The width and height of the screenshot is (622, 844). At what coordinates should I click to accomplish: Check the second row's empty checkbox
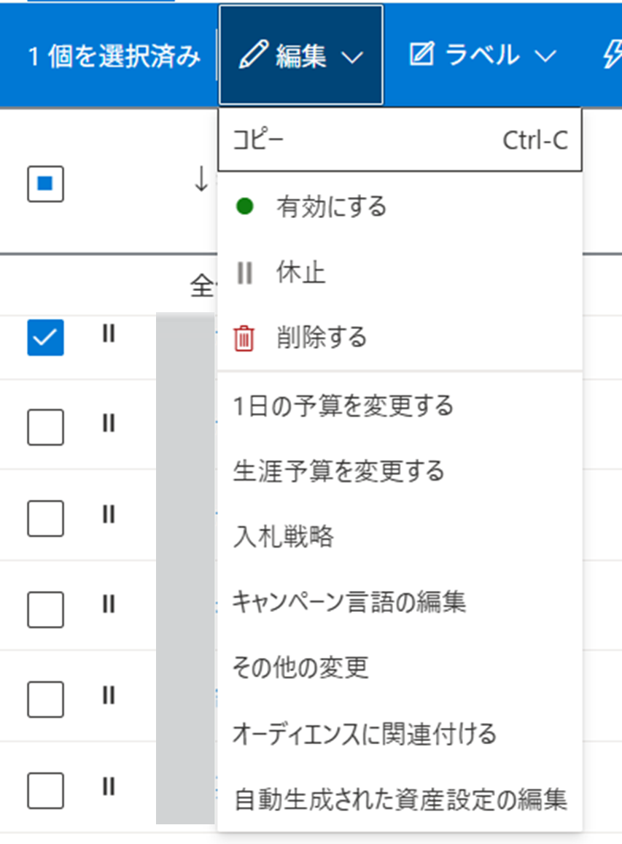(45, 427)
